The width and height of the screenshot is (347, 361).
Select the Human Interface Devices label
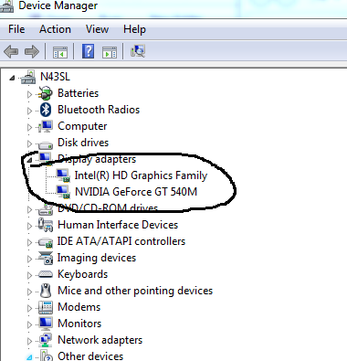[118, 225]
